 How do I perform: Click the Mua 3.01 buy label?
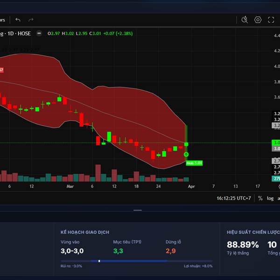click(194, 163)
